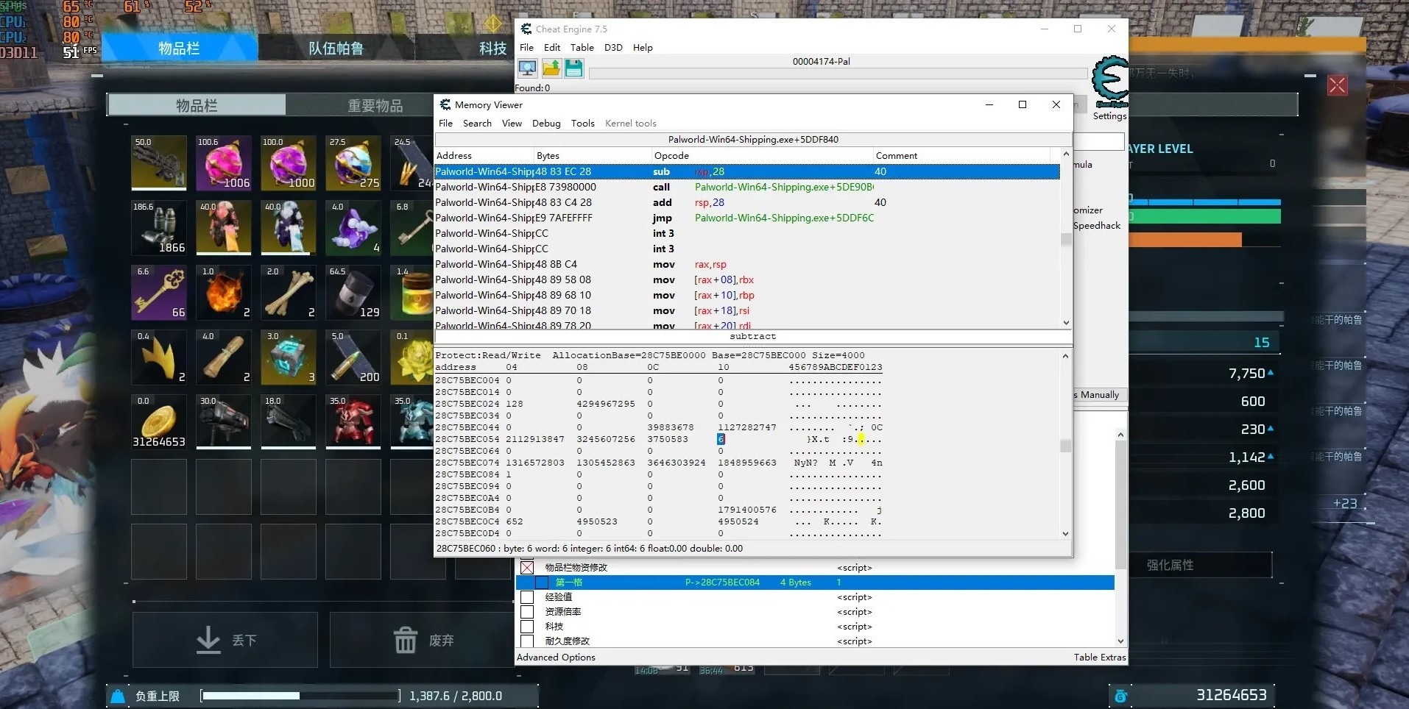
Task: Switch to 队伍帕鲁 game tab
Action: (336, 49)
